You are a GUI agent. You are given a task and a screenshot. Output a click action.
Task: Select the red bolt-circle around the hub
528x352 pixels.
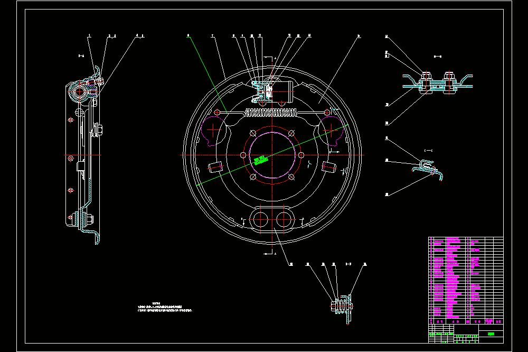click(x=272, y=155)
